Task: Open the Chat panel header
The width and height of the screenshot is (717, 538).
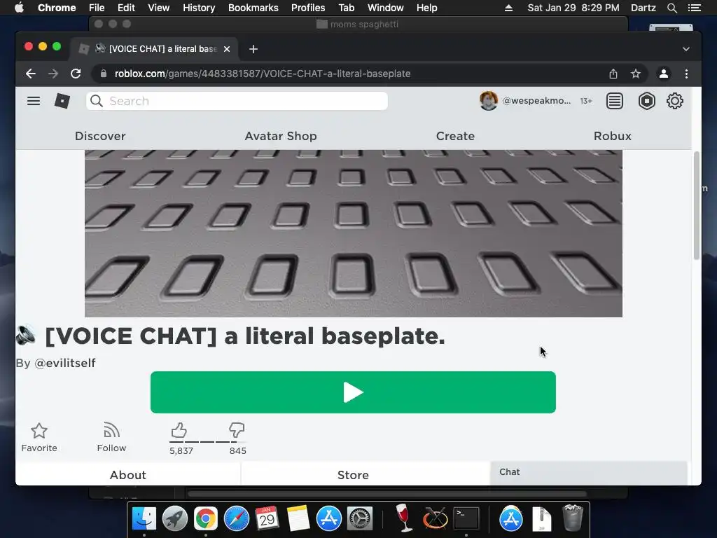Action: pyautogui.click(x=588, y=472)
